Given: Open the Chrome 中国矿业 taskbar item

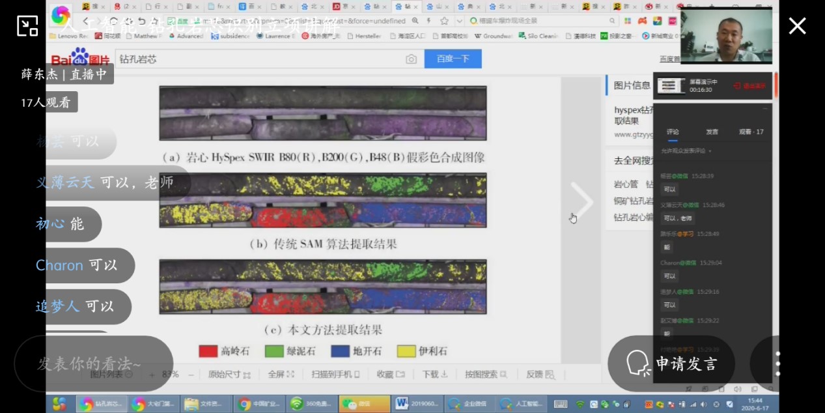Looking at the screenshot, I should tap(259, 404).
